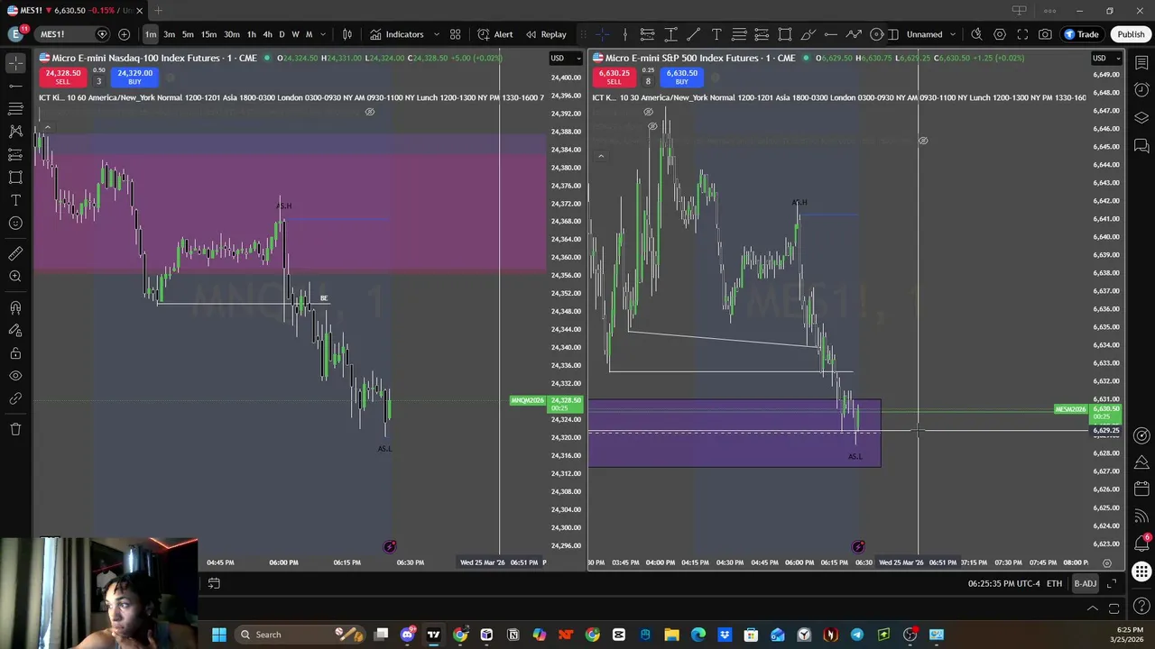Click S&P 500 chart SELL 6,630.25 button
The height and width of the screenshot is (649, 1155).
614,77
